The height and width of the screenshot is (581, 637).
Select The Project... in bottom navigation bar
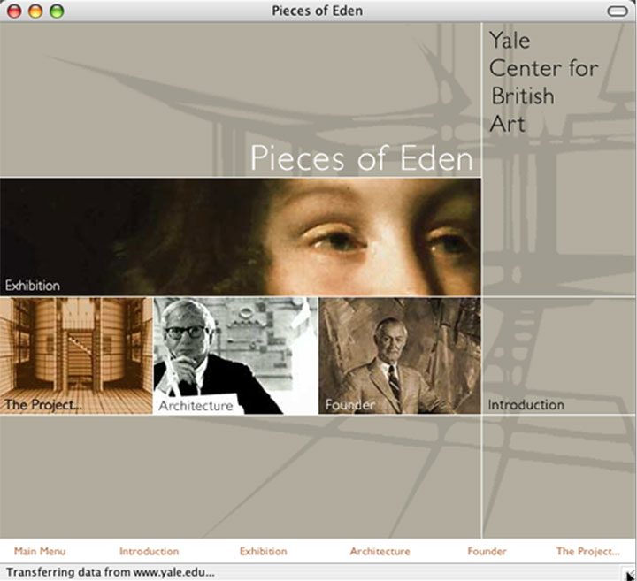tap(587, 551)
